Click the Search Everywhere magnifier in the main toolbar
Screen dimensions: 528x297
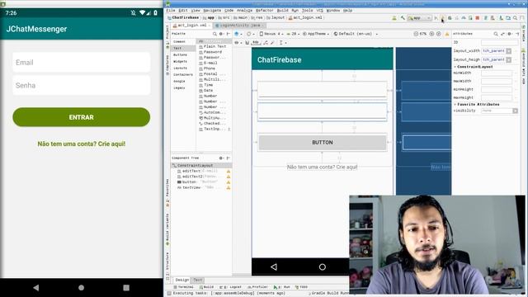coord(515,18)
